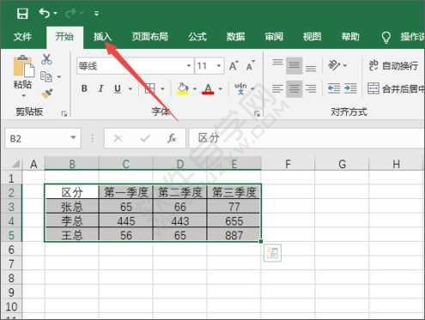The height and width of the screenshot is (320, 425).
Task: Click the phonetic guide wén icon
Action: [x=240, y=89]
